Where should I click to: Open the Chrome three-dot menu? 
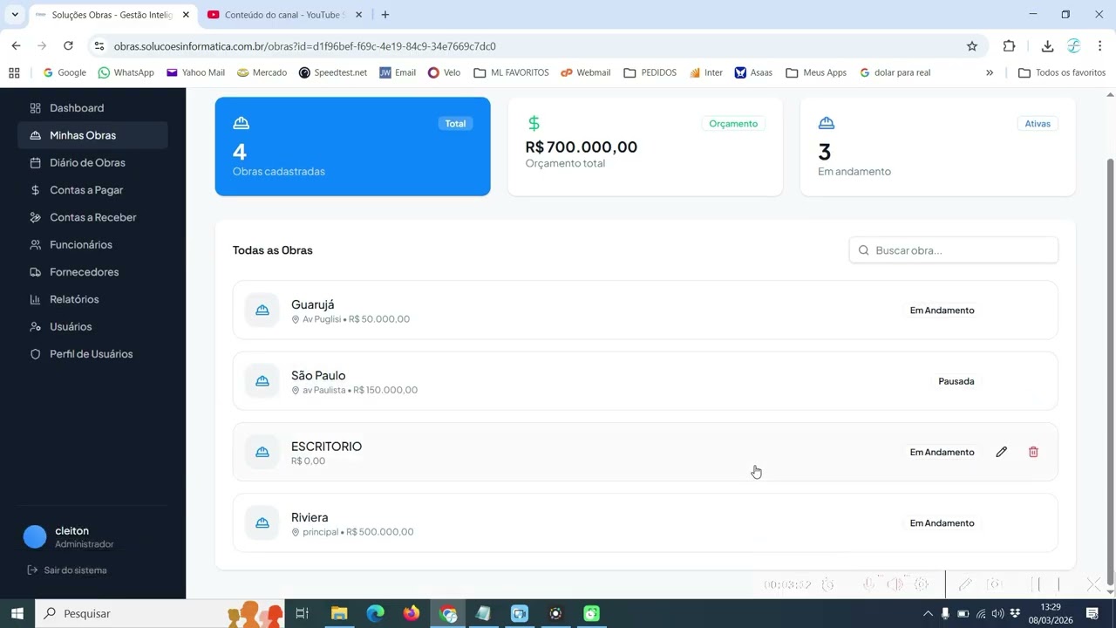pos(1099,46)
